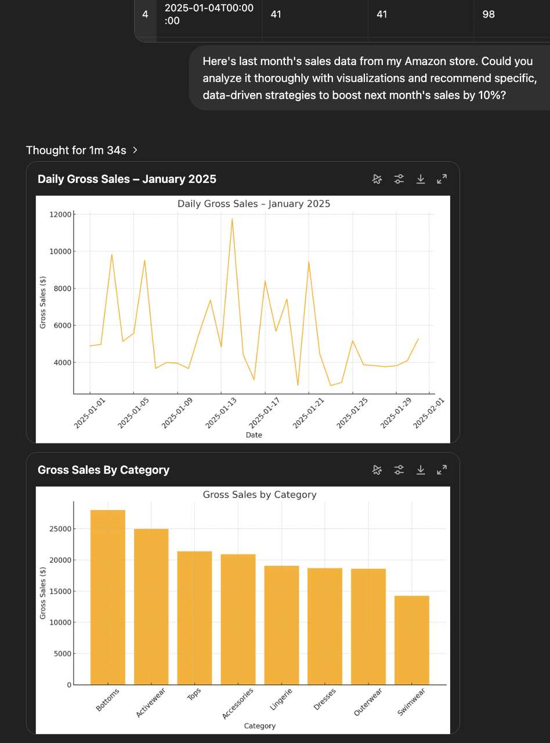Click the Tops bar in category chart
This screenshot has width=550, height=743.
pos(194,618)
